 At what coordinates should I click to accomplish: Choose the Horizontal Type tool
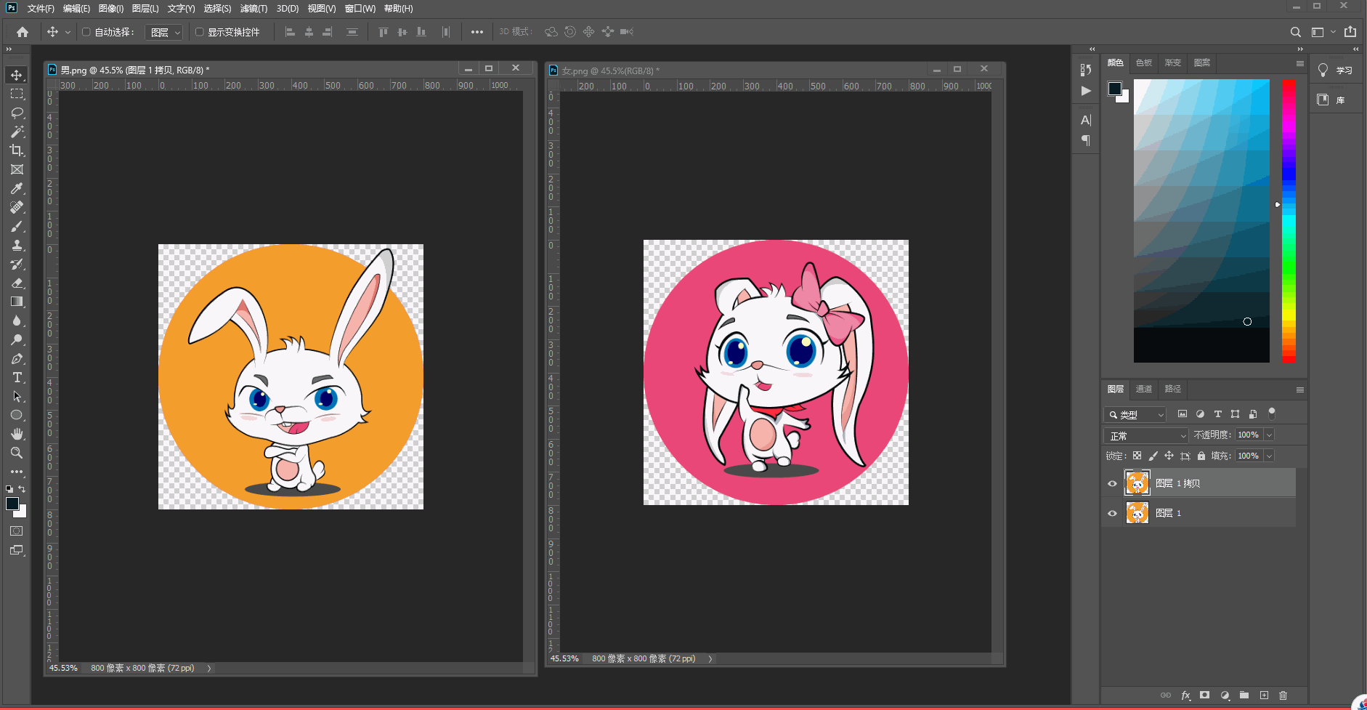tap(17, 378)
